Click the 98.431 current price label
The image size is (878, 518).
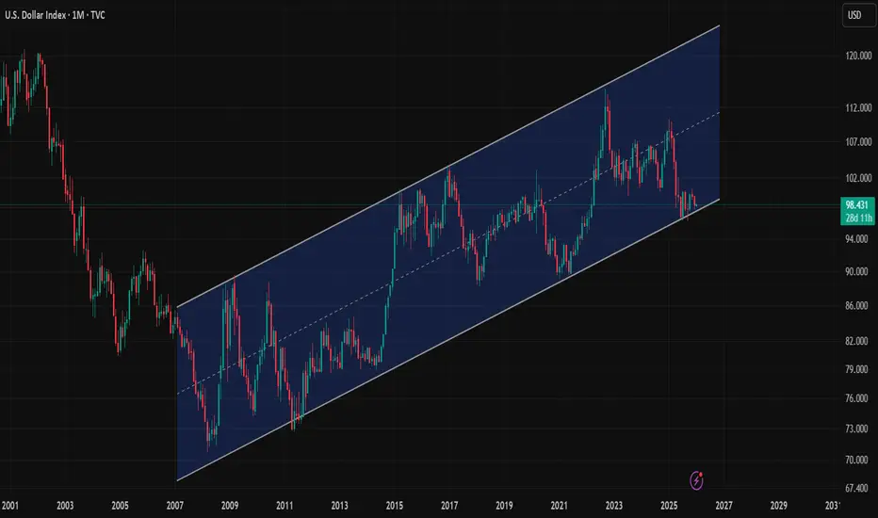pos(856,205)
